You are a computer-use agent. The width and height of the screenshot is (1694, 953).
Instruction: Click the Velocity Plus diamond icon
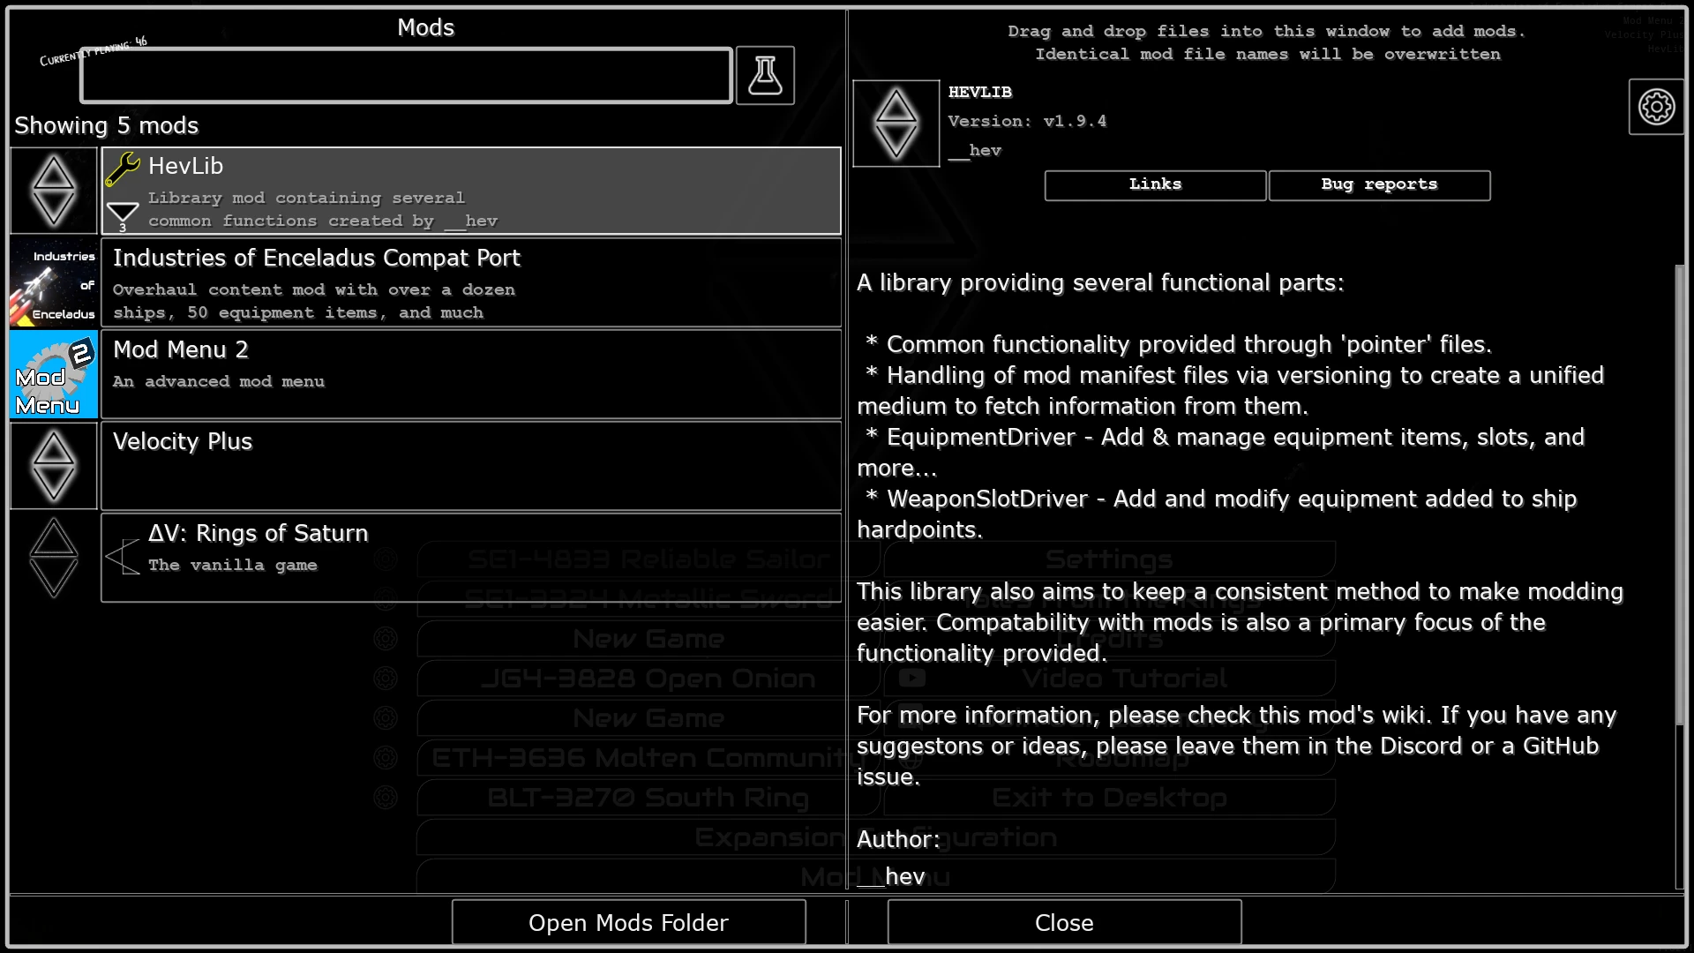tap(54, 466)
